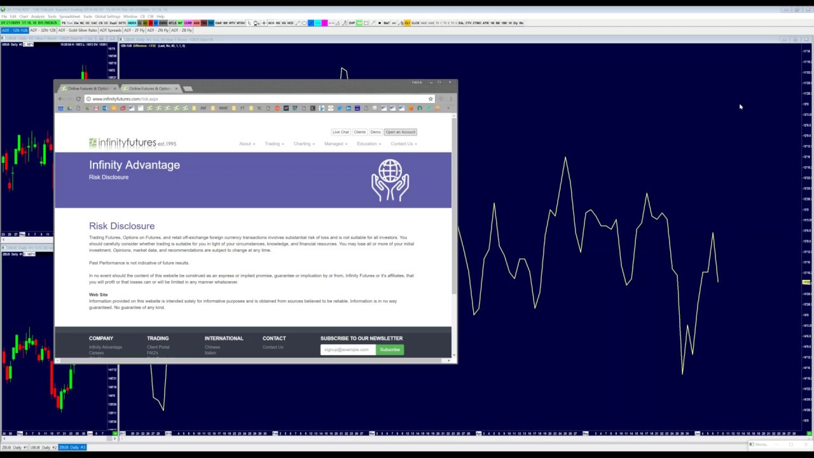Click the CTMO toolbar button
Image resolution: width=814 pixels, height=458 pixels.
[x=476, y=23]
